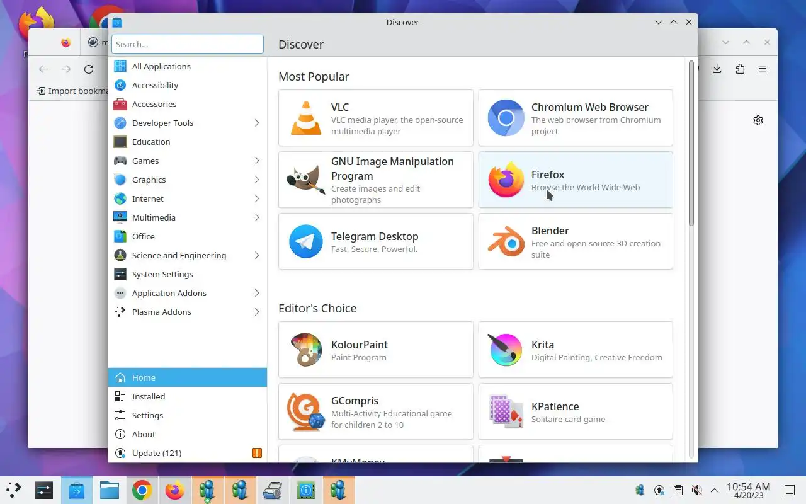Expand the Developer Tools category
The image size is (806, 504).
[x=257, y=123]
